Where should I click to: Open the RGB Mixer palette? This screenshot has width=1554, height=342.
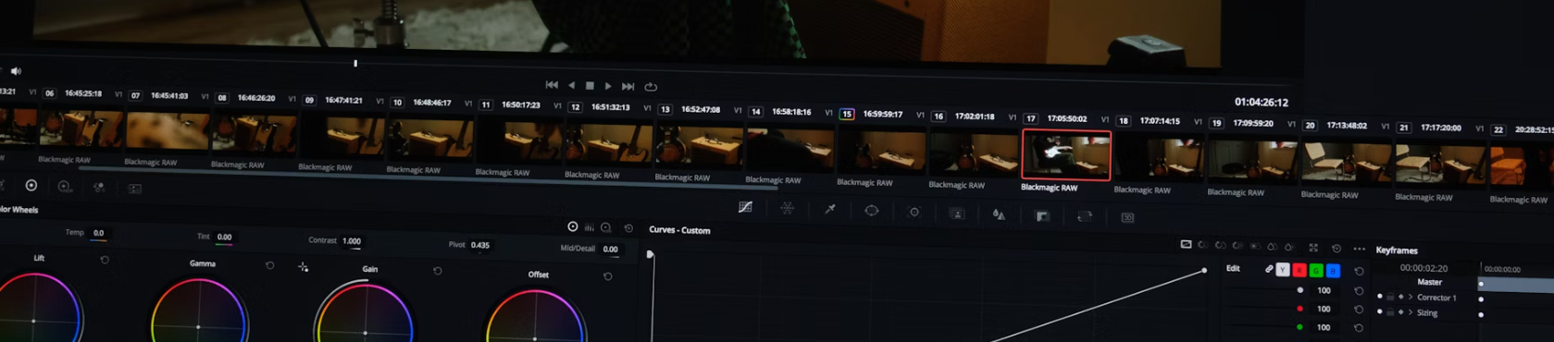point(99,188)
